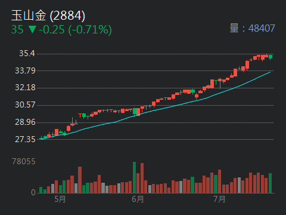
Task: Click the 27.35 price axis label
Action: [x=25, y=139]
